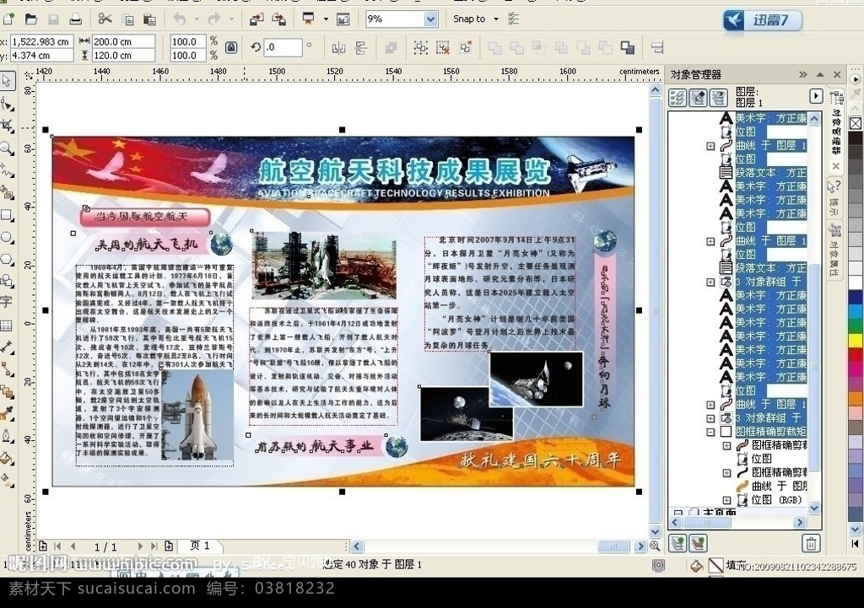864x608 pixels.
Task: Click the 对象属性 docker tab
Action: 834,252
